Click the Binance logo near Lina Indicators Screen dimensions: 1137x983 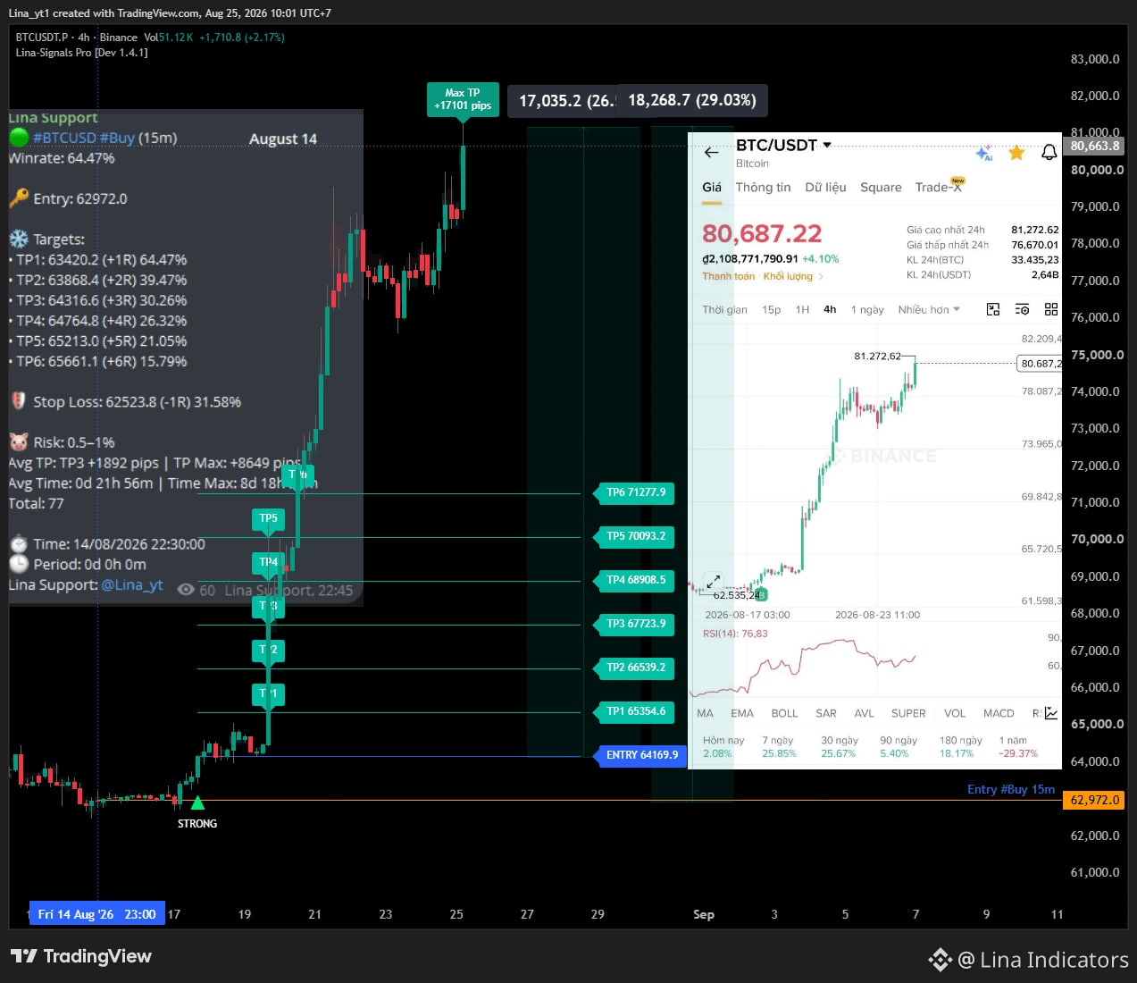940,960
